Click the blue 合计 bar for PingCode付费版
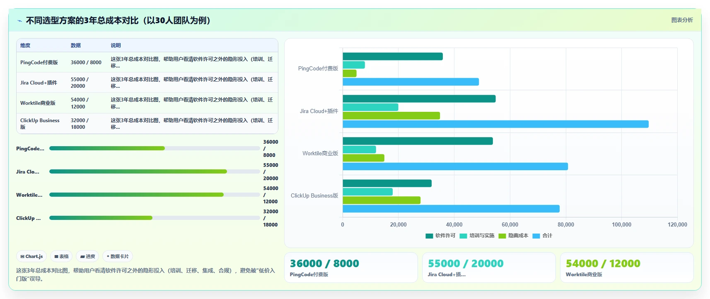 click(411, 82)
